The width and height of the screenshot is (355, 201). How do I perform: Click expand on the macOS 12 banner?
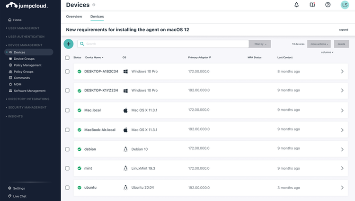(x=344, y=30)
